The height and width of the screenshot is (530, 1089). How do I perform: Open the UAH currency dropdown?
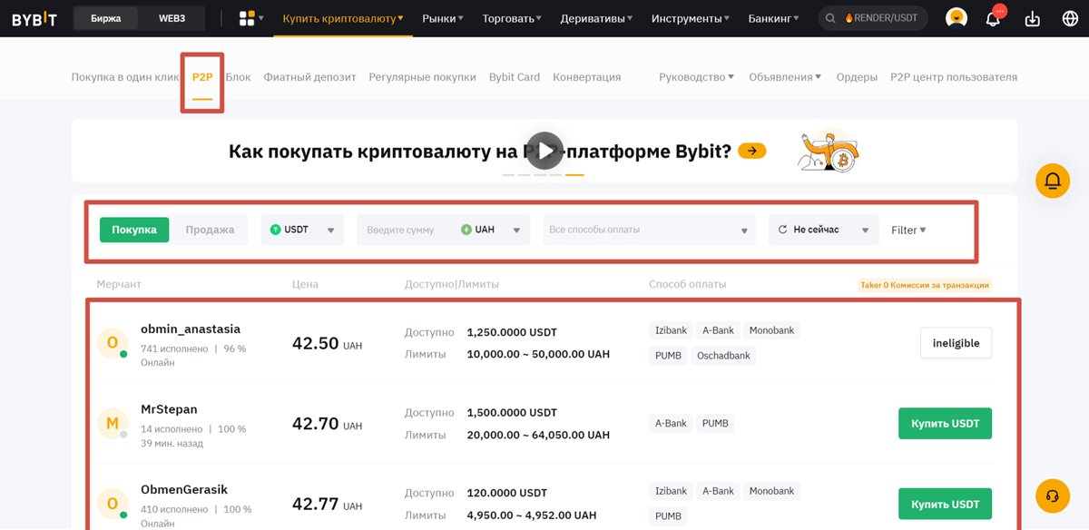pos(491,230)
